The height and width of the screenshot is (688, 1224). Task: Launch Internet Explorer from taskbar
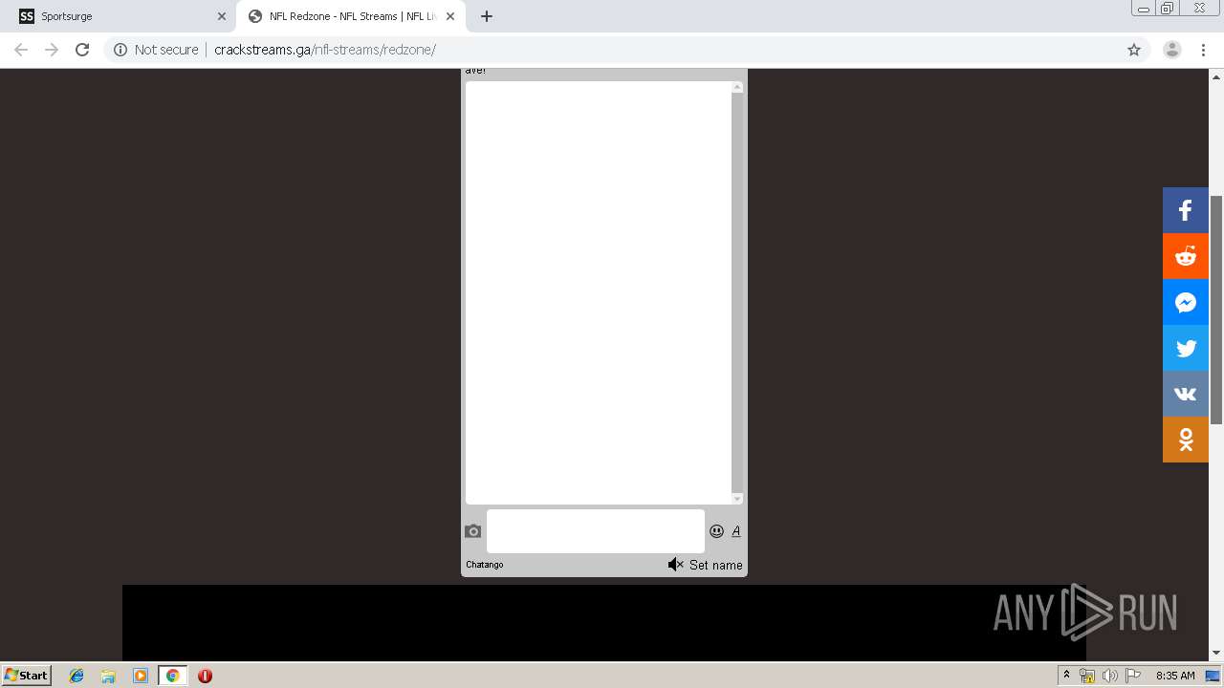(x=76, y=676)
